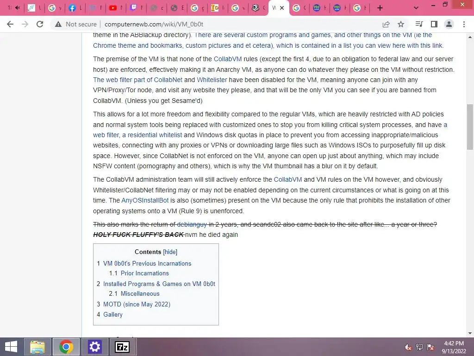Reload the current wiki page
Image resolution: width=474 pixels, height=356 pixels.
(40, 24)
